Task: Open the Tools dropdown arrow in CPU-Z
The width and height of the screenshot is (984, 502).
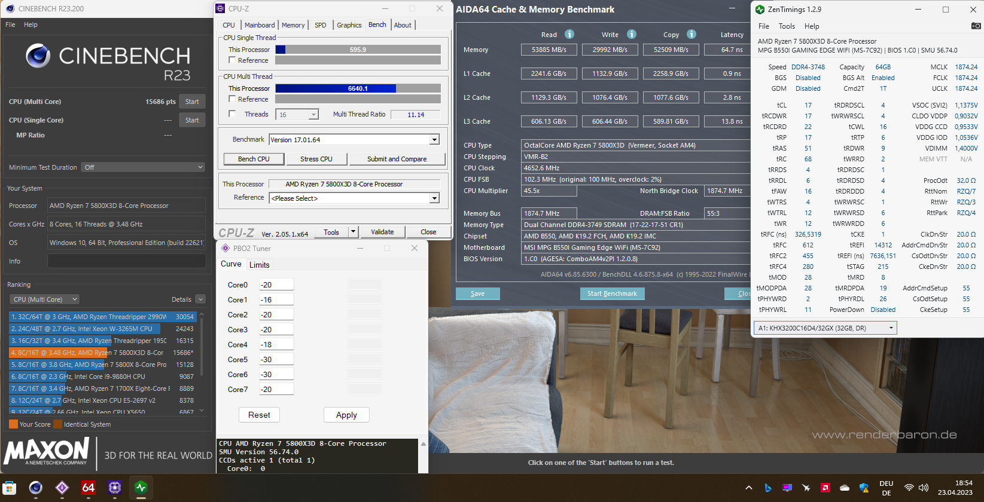Action: pyautogui.click(x=353, y=232)
